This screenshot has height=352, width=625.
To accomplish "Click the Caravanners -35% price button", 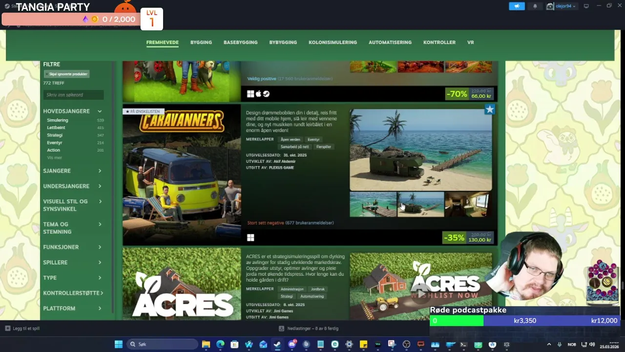I will (x=468, y=238).
